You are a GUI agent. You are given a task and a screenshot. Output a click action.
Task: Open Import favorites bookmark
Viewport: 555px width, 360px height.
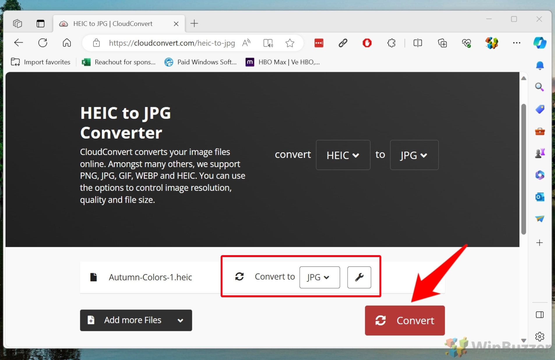pyautogui.click(x=41, y=62)
